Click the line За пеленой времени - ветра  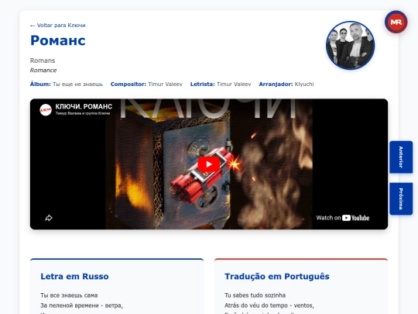pos(81,305)
